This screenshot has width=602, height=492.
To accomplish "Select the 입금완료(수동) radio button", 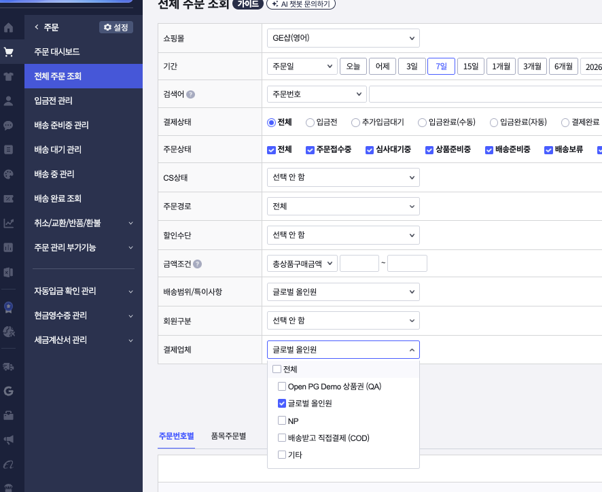I will pos(422,122).
